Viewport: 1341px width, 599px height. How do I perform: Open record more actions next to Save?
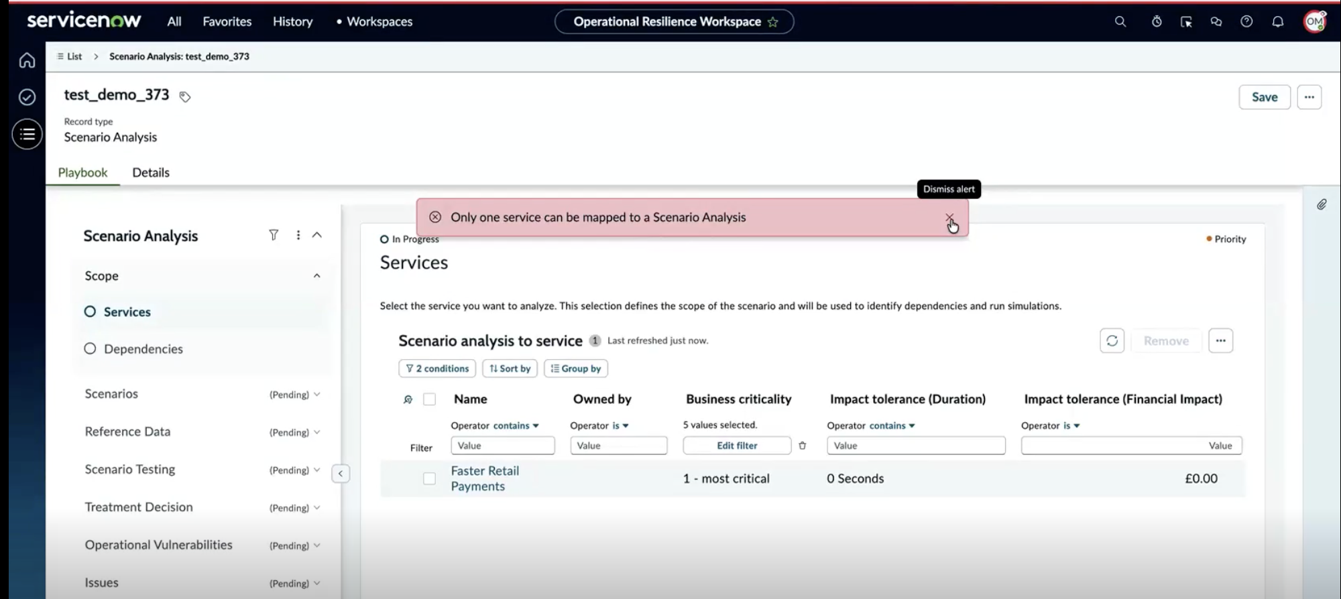click(x=1309, y=97)
